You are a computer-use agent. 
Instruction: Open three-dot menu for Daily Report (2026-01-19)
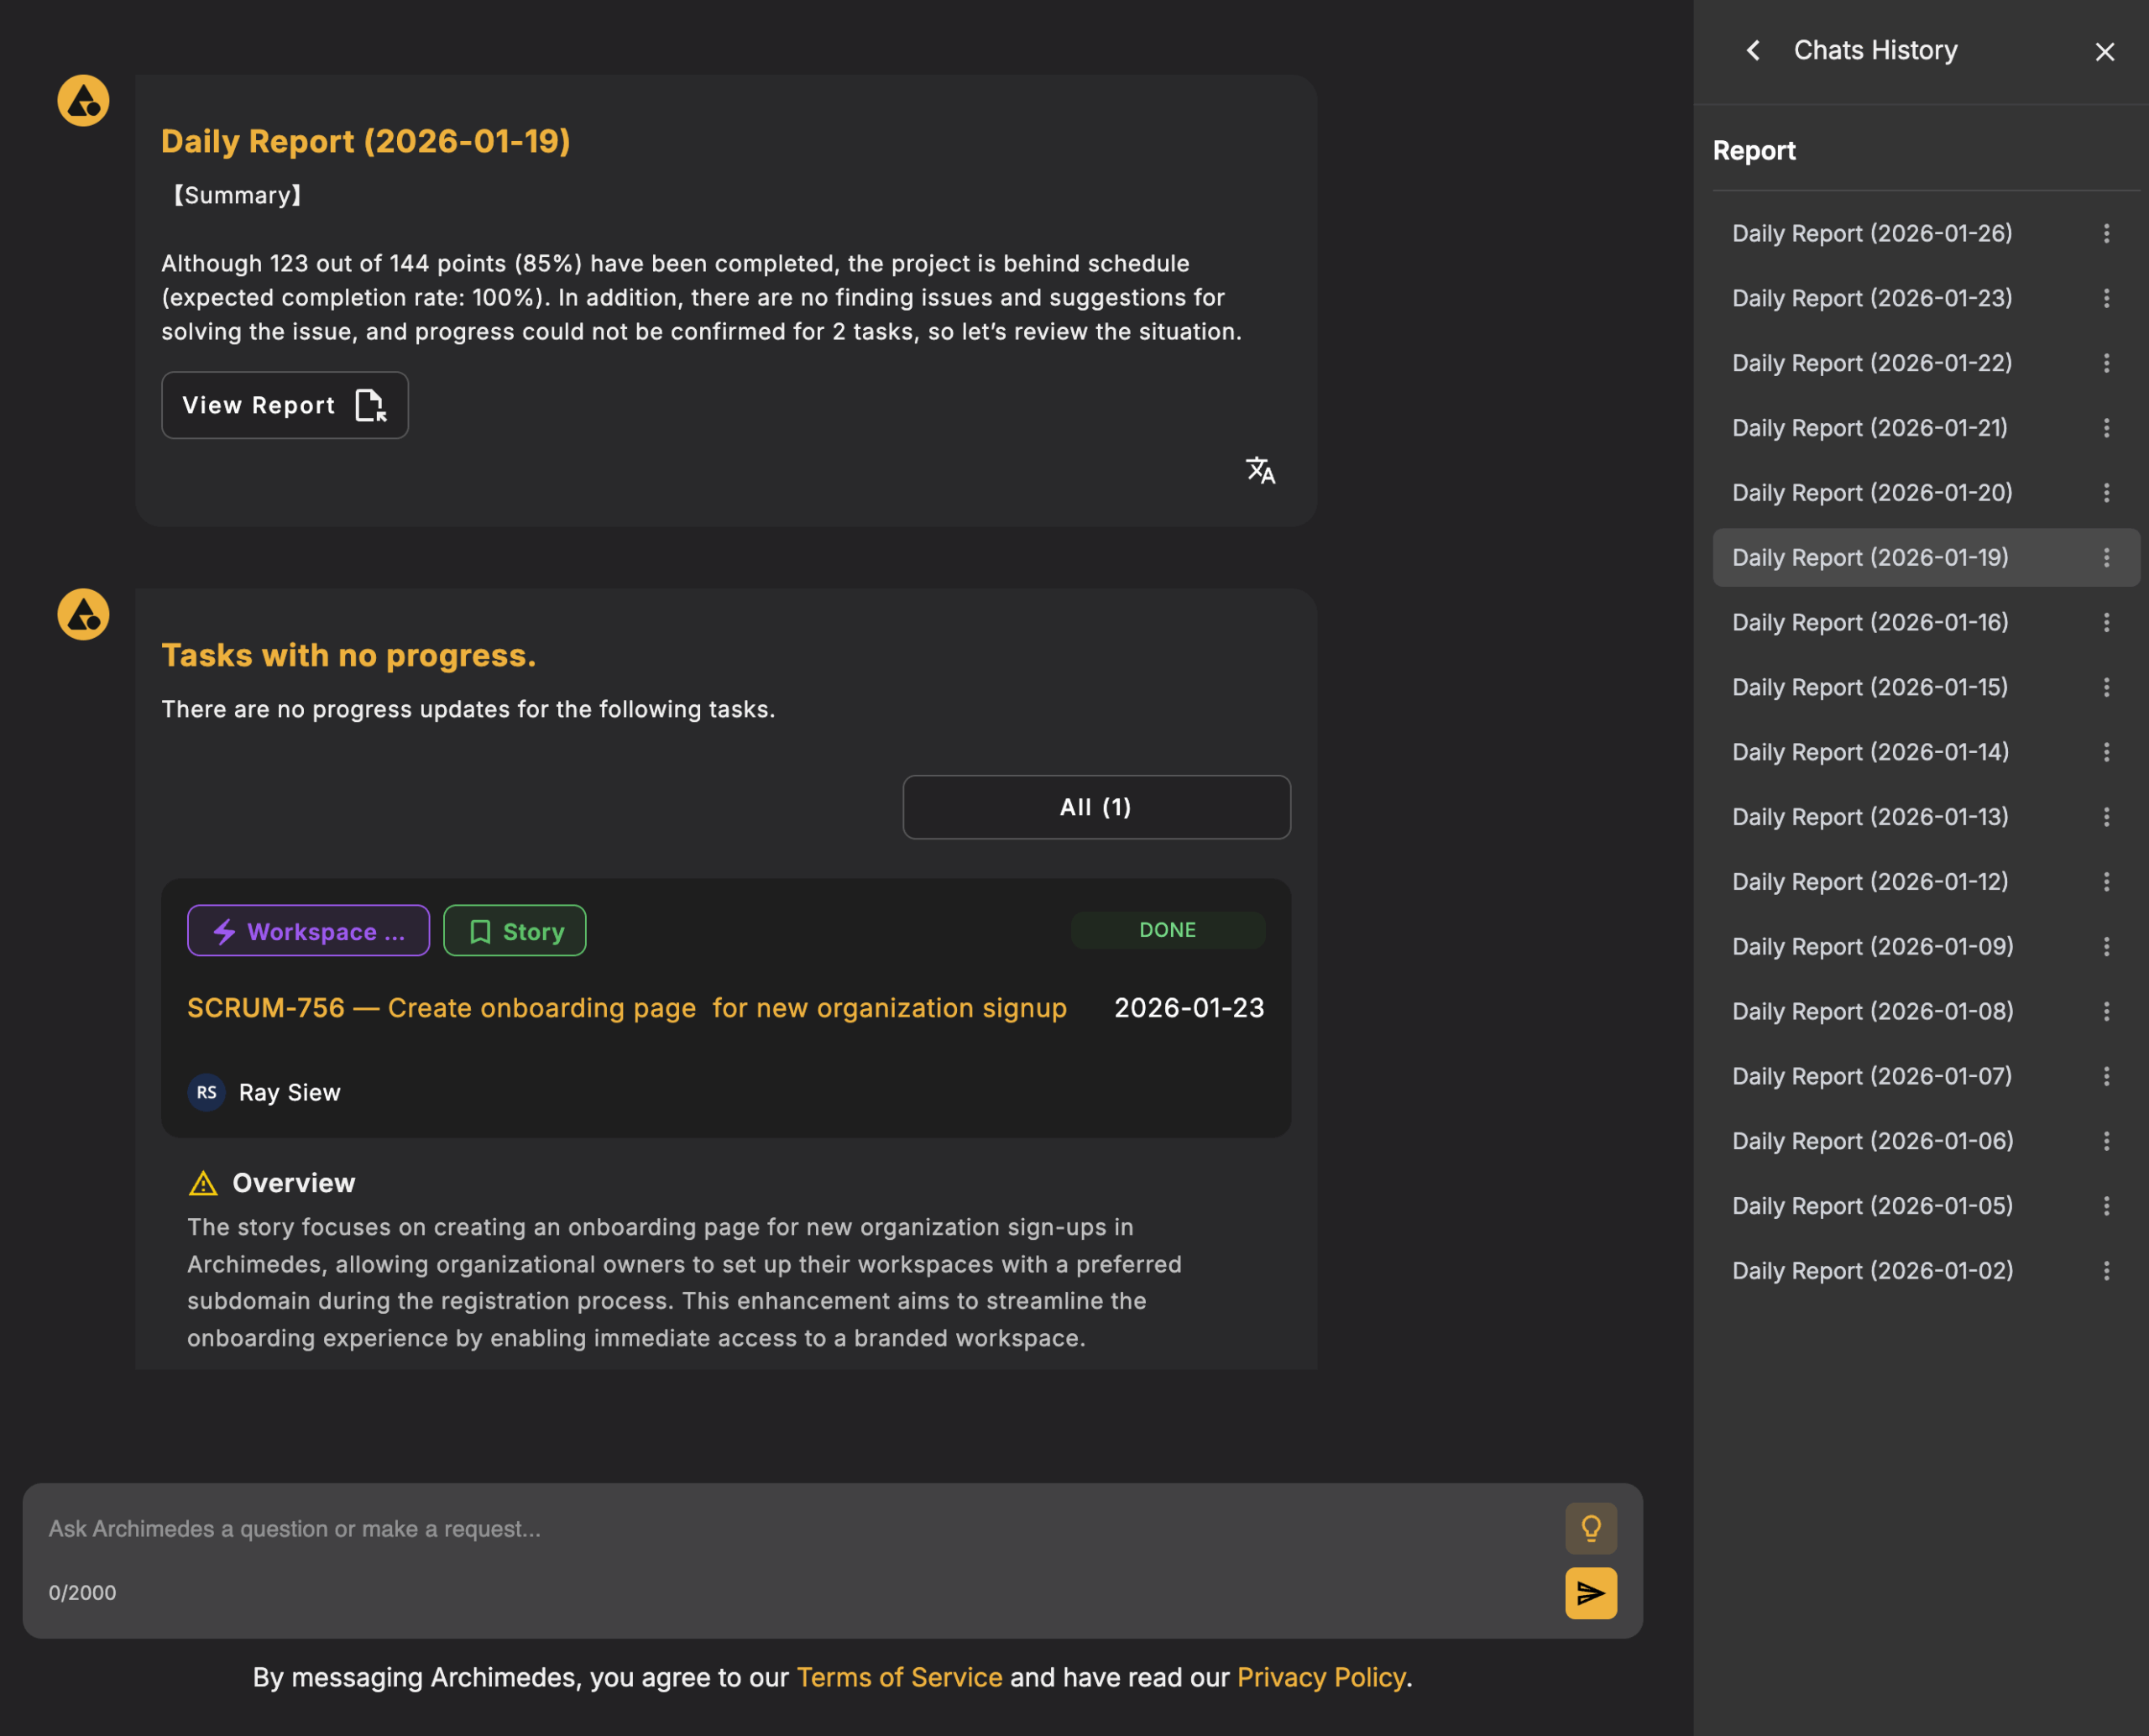pos(2106,557)
